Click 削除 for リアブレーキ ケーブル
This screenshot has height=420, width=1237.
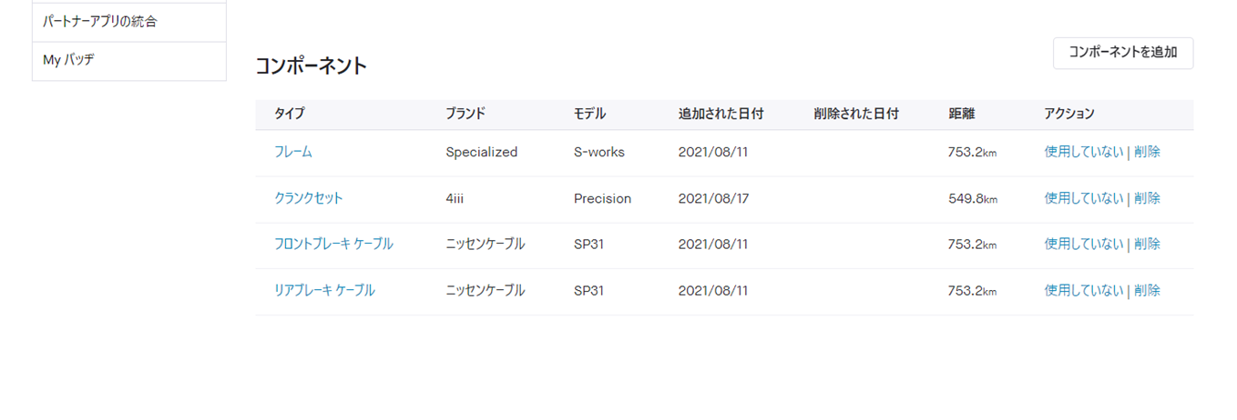pos(1148,290)
